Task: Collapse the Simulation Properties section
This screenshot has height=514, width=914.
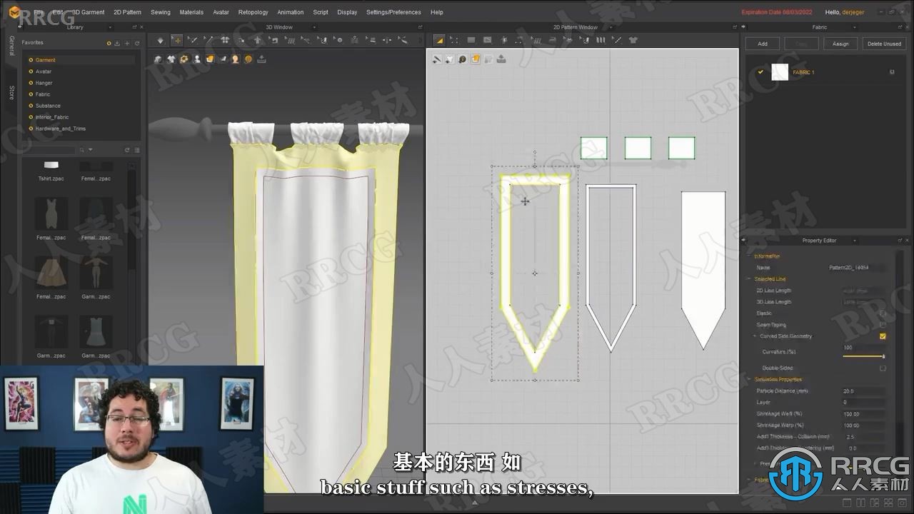Action: click(x=749, y=380)
